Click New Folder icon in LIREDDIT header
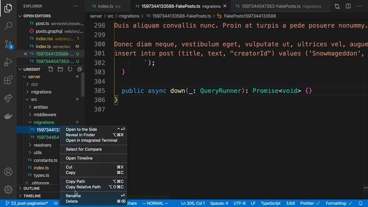The image size is (368, 207). pyautogui.click(x=60, y=69)
